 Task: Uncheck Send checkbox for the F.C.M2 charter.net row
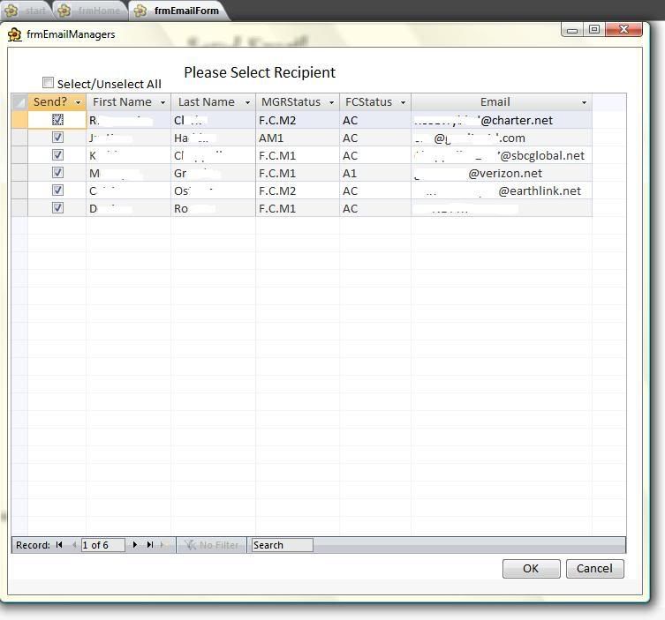coord(57,120)
